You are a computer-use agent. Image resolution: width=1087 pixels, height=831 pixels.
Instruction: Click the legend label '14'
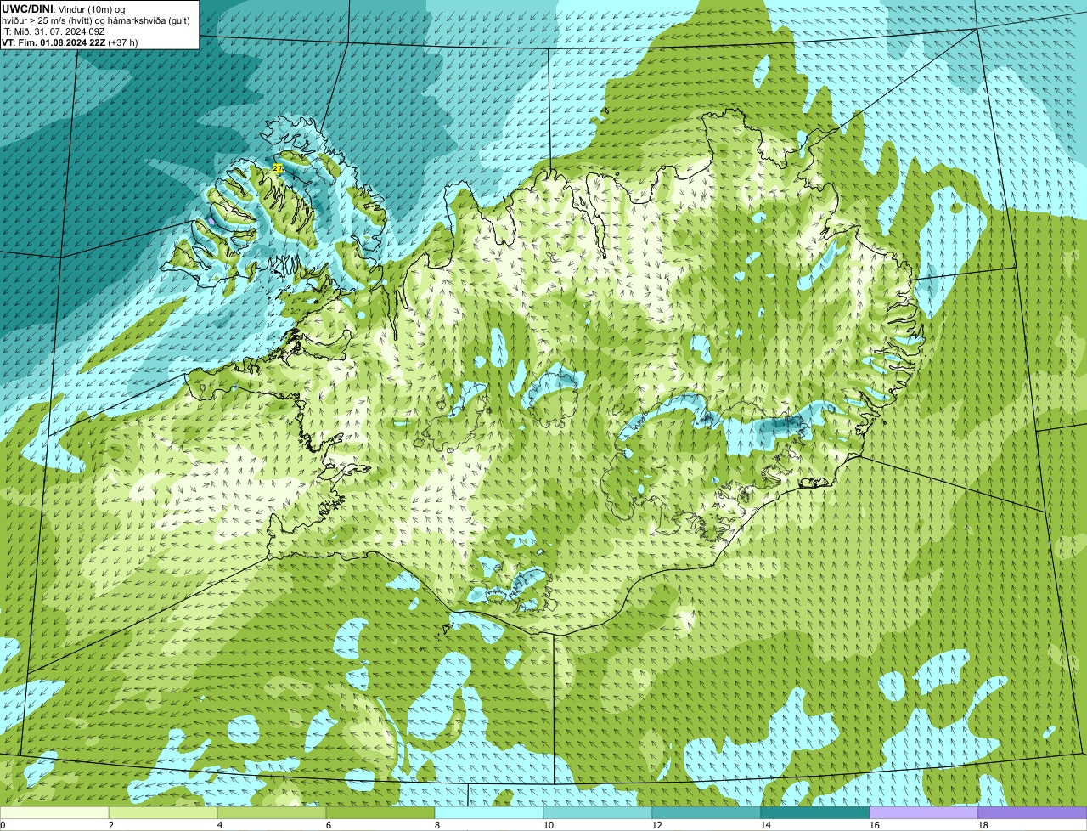pos(766,826)
